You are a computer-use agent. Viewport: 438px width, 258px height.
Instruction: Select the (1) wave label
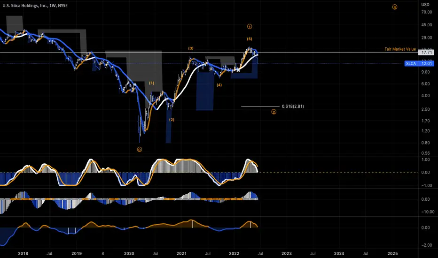click(x=151, y=83)
